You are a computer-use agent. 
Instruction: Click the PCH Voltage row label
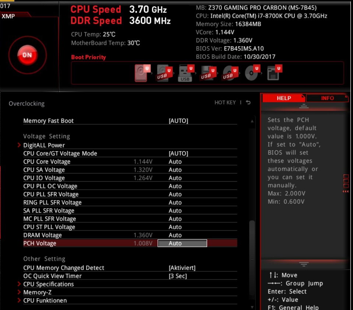click(x=40, y=243)
